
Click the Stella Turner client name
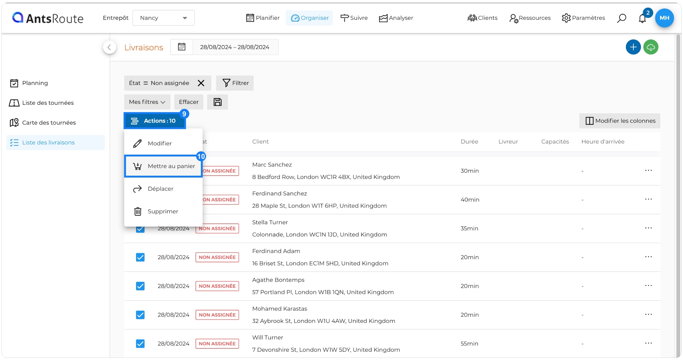pos(270,222)
